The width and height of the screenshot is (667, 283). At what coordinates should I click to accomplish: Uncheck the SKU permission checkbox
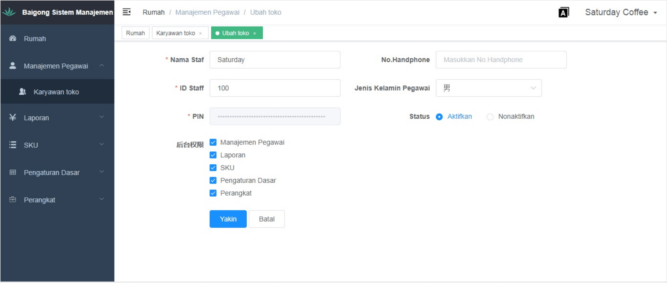click(x=213, y=168)
